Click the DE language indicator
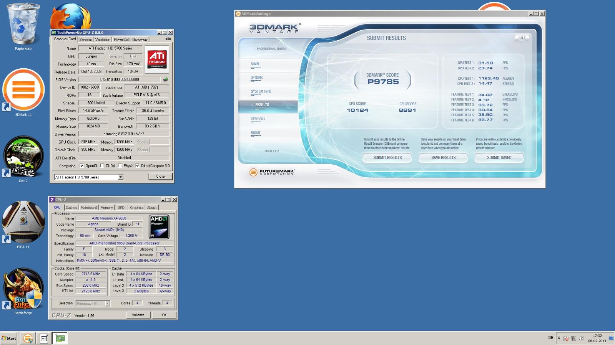Screen dimensions: 615x345 [550, 338]
